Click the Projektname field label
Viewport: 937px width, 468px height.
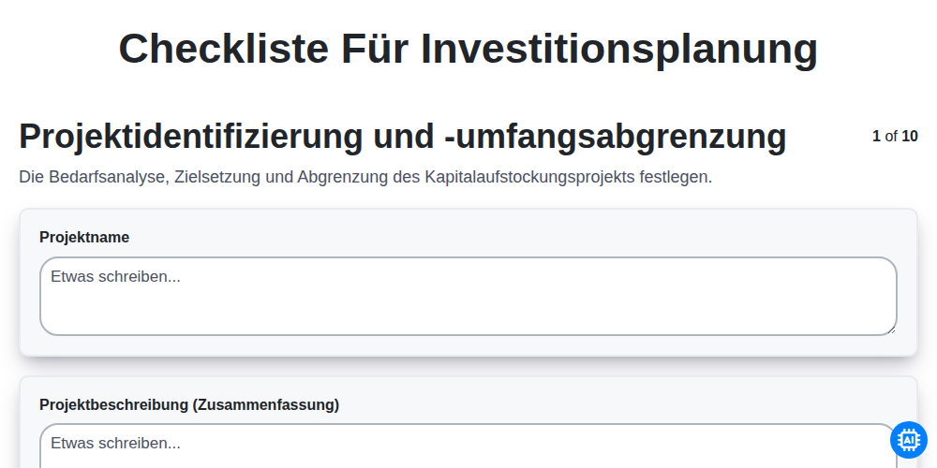(x=84, y=238)
